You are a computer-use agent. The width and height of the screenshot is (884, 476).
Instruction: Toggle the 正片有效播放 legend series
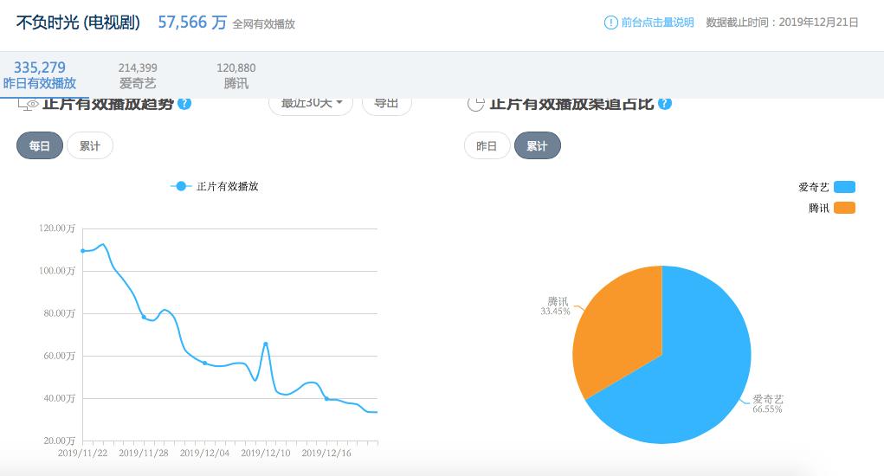(x=214, y=186)
